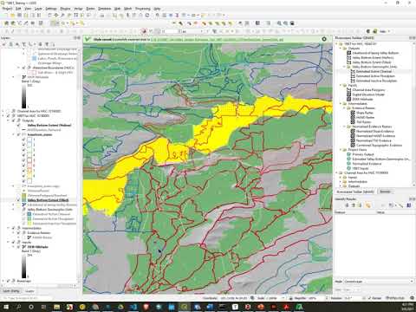Select Normalized HAND Evidence in QRAVE tree
The width and height of the screenshot is (416, 312).
pos(375,136)
